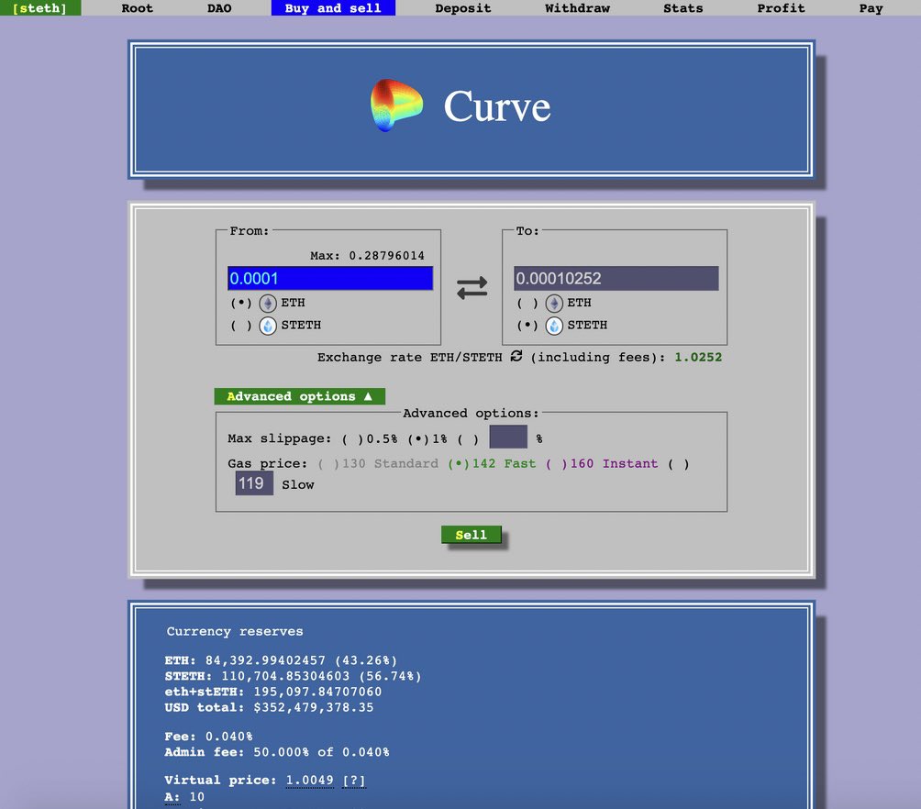Click the STETH droplet icon in To box

[554, 326]
